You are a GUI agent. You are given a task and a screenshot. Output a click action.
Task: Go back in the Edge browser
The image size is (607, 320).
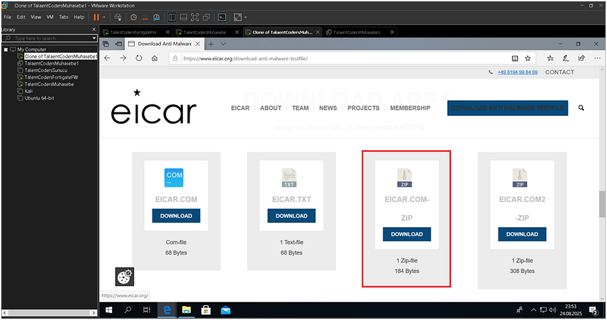point(108,59)
